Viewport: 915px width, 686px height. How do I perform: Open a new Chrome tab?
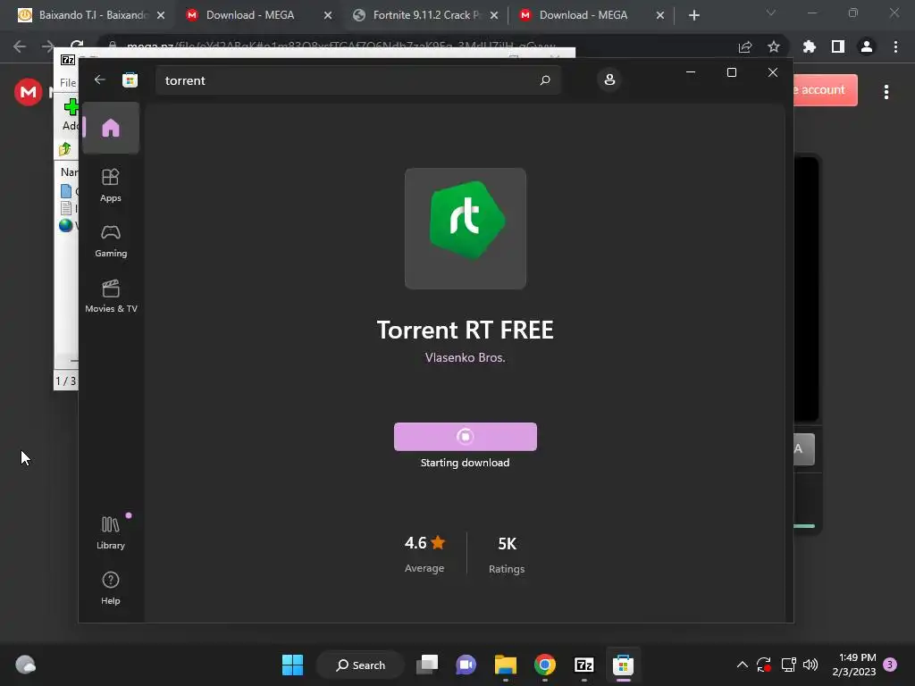pos(693,15)
